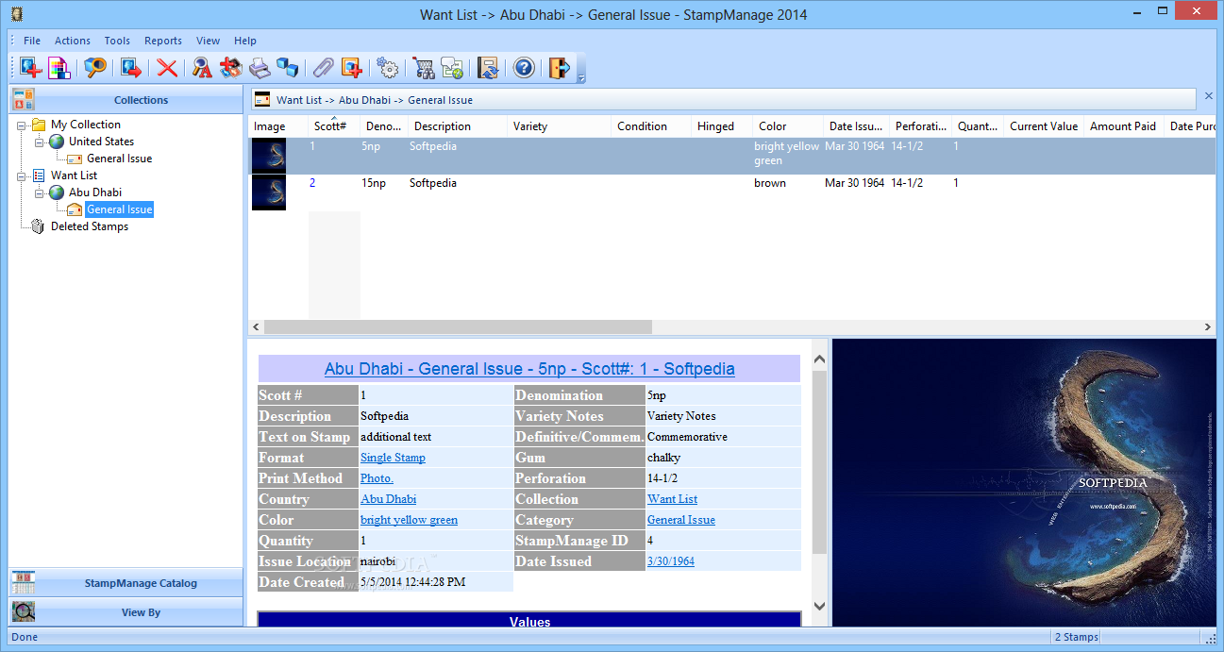Click the StampManage Catalog panel icon
The height and width of the screenshot is (652, 1224).
click(x=23, y=582)
